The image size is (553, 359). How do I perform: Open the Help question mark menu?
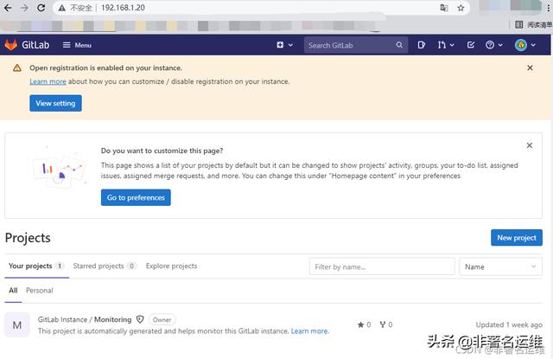pos(493,45)
